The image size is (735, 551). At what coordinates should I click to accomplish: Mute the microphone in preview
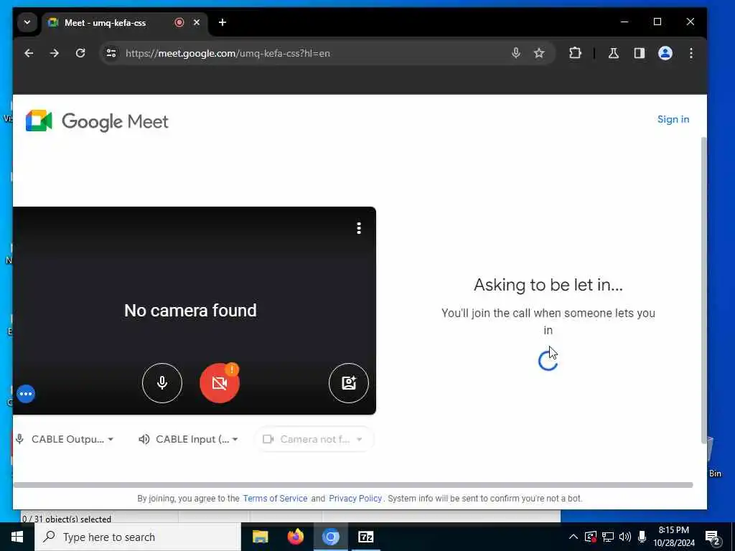tap(162, 383)
